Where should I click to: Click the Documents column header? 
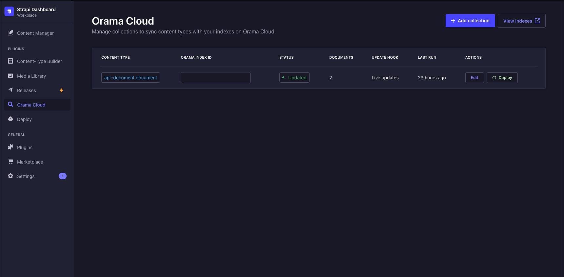(341, 57)
